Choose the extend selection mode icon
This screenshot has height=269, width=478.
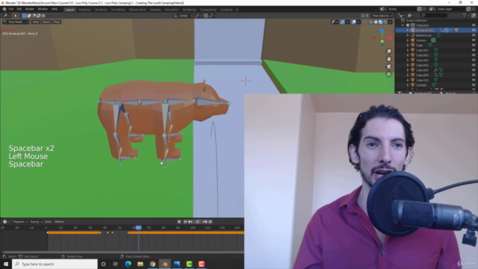pos(29,16)
